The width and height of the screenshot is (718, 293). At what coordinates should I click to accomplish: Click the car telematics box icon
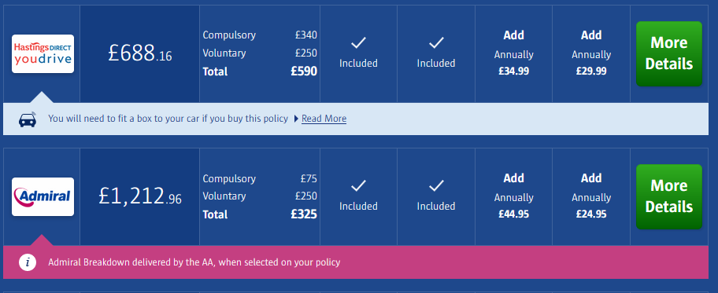coord(28,119)
